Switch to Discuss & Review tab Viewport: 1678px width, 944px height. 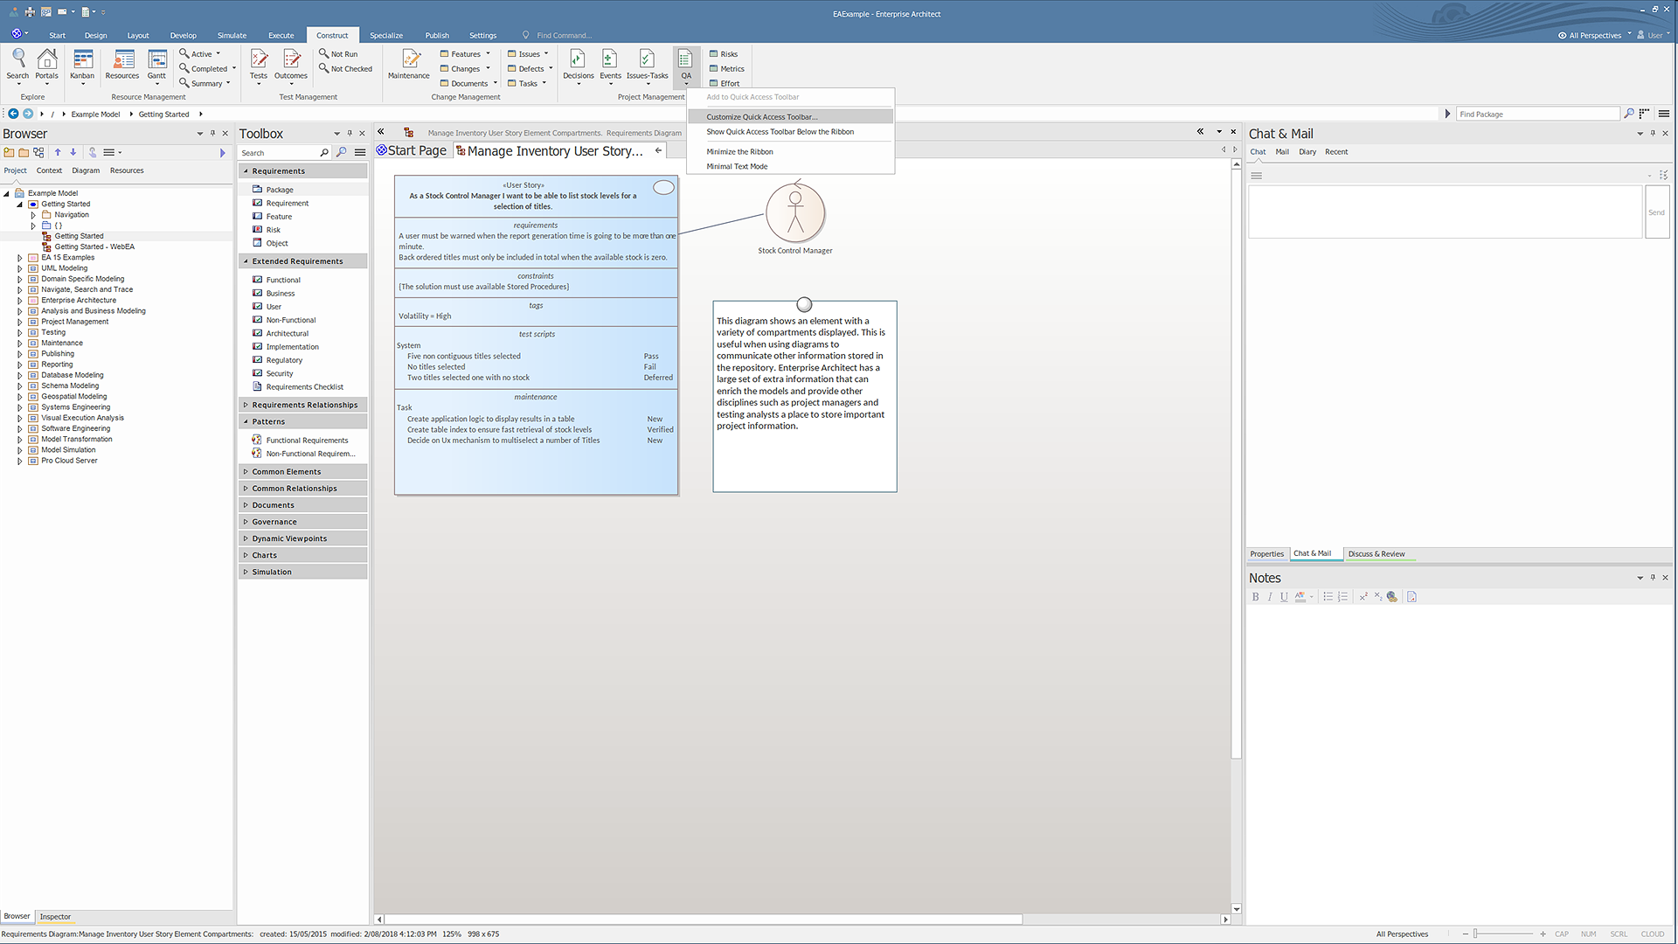(x=1376, y=554)
